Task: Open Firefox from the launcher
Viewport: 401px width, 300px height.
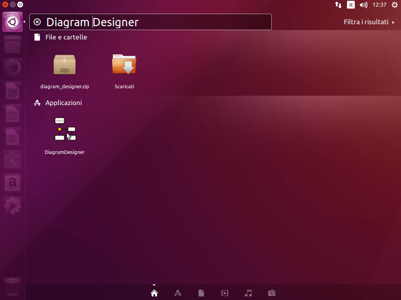Action: (x=13, y=68)
